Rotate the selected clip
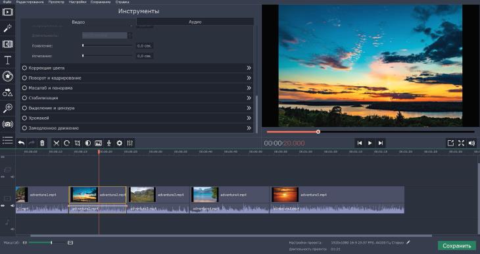480x254 pixels. pos(66,143)
